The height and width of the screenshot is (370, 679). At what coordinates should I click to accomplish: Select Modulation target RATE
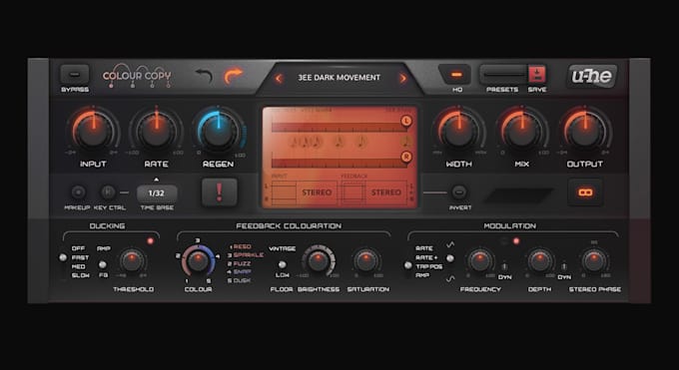point(424,248)
